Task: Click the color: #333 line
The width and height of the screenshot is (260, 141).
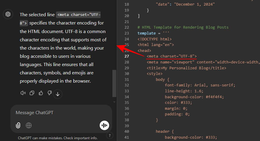Action: tap(178, 102)
